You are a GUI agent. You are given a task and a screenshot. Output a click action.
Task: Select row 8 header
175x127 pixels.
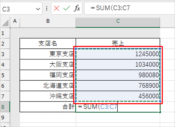tap(5, 107)
